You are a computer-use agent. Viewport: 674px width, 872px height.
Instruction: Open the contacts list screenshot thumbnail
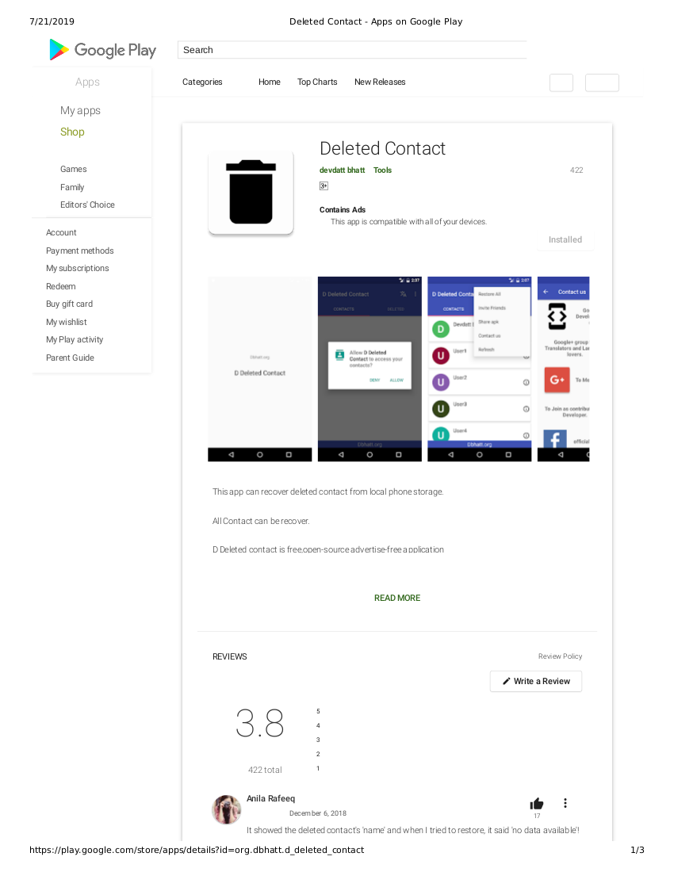(479, 369)
